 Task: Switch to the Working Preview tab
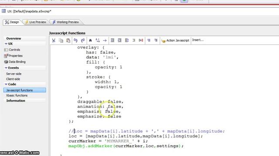tap(65, 22)
